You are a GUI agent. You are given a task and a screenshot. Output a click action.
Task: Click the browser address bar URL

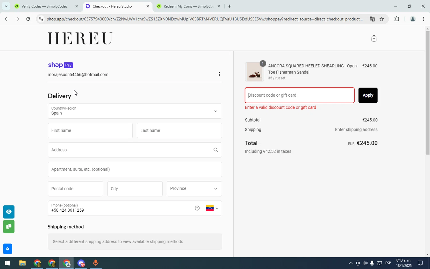coord(205,19)
